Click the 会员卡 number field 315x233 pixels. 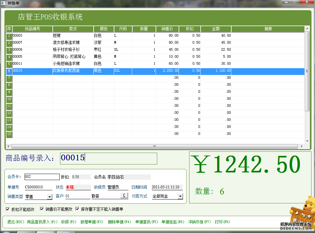42,177
